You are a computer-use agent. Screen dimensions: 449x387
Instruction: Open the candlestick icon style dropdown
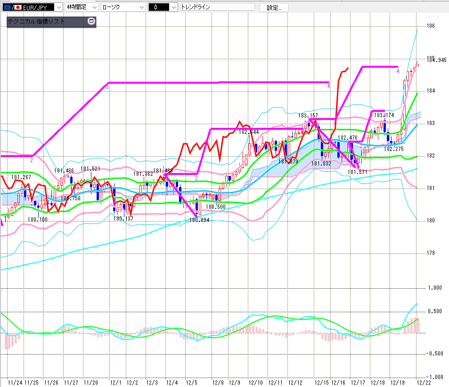(x=173, y=8)
